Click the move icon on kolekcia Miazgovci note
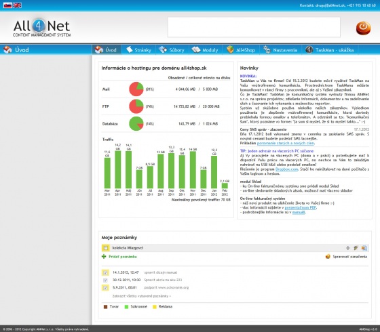This screenshot has width=380, height=332. pos(348,248)
